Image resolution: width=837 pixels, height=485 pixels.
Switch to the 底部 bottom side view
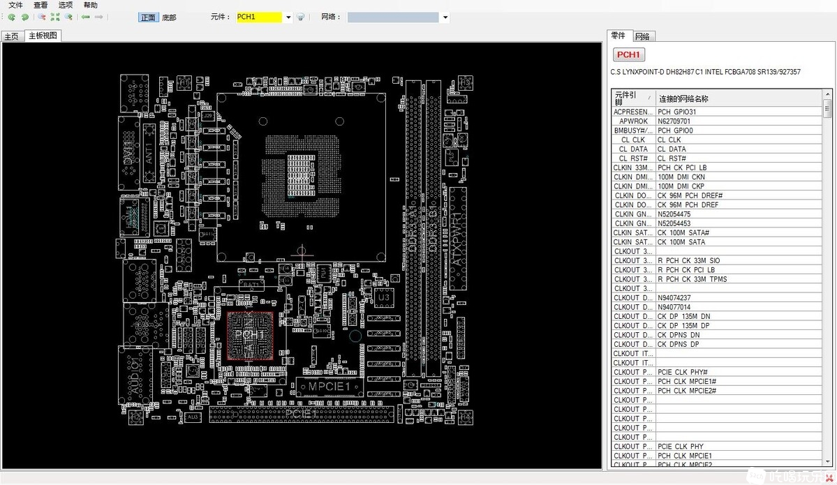click(169, 17)
